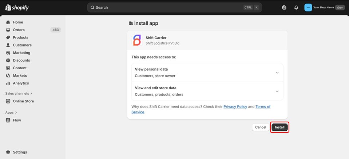This screenshot has height=159, width=349.
Task: Click the Shift Carrier app logo
Action: point(137,40)
